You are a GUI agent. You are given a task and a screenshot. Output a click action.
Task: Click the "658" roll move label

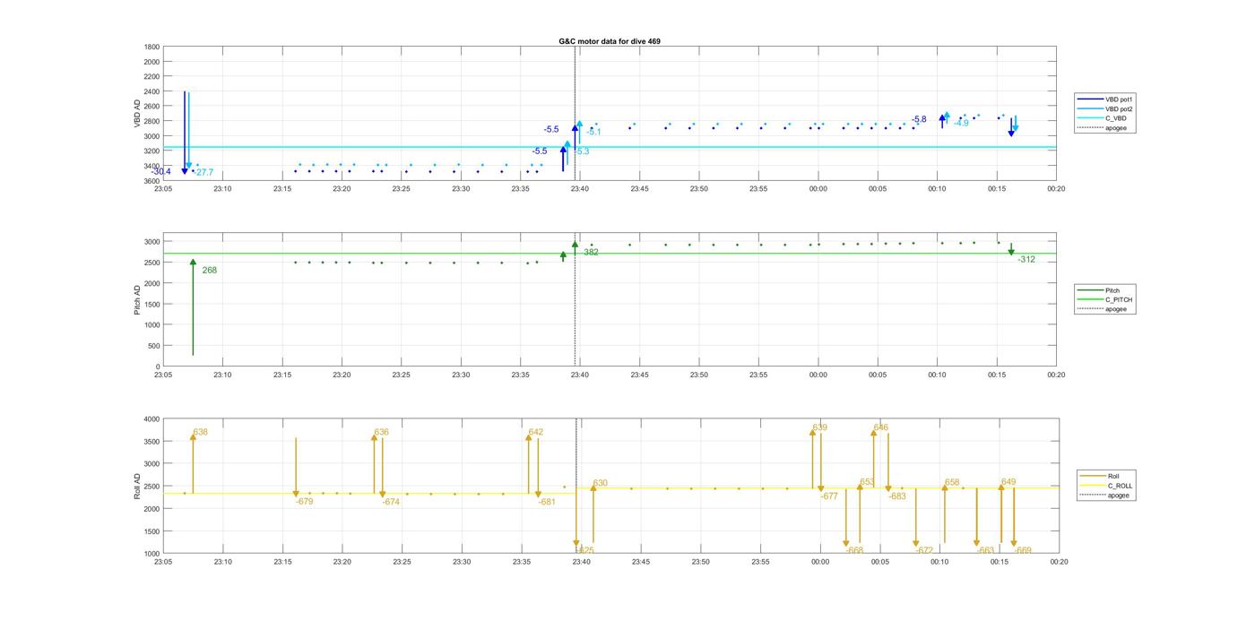pyautogui.click(x=952, y=483)
